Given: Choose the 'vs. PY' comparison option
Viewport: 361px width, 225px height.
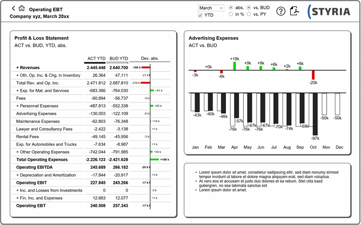Looking at the screenshot, I should 249,15.
